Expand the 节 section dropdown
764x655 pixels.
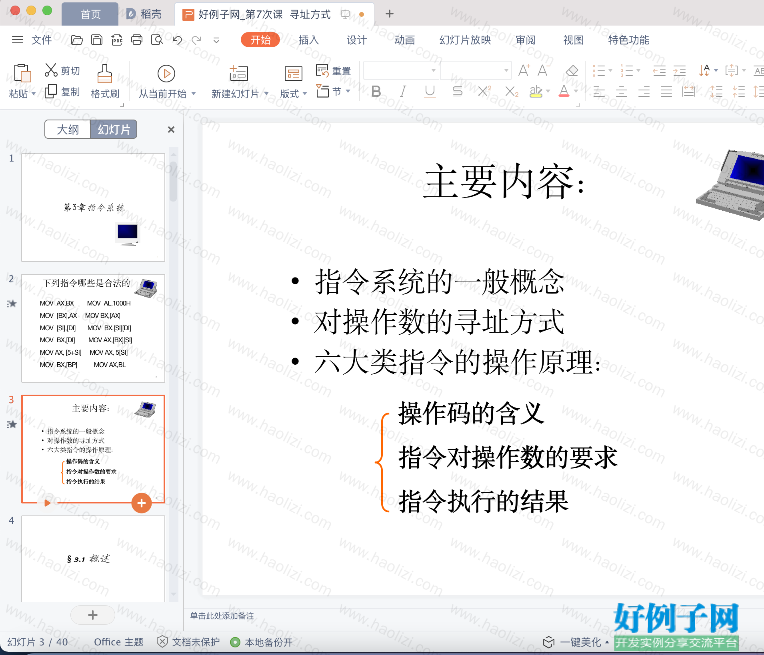pos(348,91)
